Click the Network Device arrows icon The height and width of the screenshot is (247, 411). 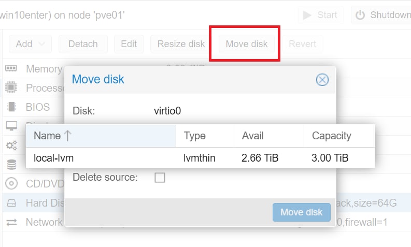pos(11,222)
